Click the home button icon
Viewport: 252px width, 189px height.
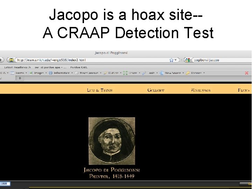click(1, 60)
